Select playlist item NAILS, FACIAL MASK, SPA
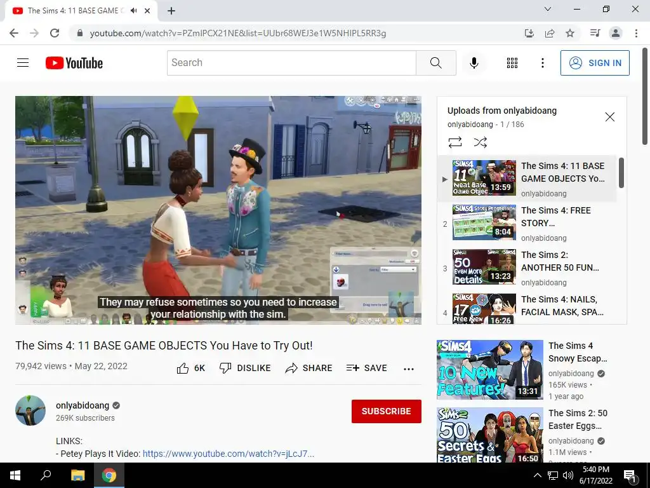 (526, 308)
